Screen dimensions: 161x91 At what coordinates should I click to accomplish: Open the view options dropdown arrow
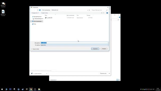click(104, 13)
